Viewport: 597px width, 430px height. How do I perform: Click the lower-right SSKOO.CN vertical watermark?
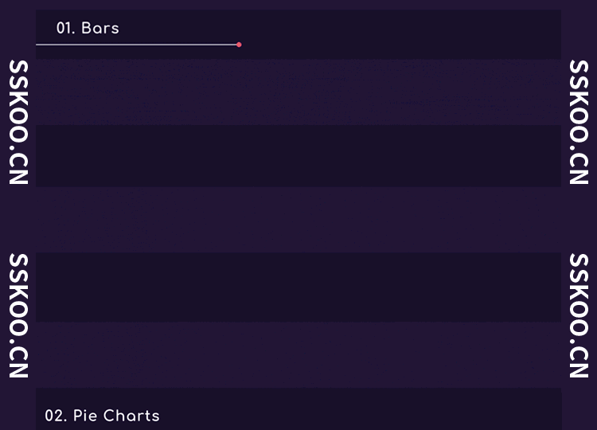(x=579, y=315)
